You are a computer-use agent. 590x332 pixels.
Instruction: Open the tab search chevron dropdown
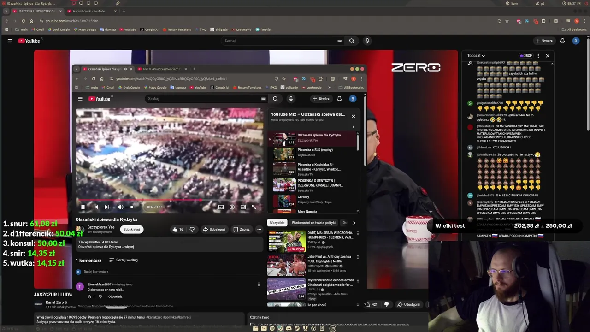(x=6, y=11)
